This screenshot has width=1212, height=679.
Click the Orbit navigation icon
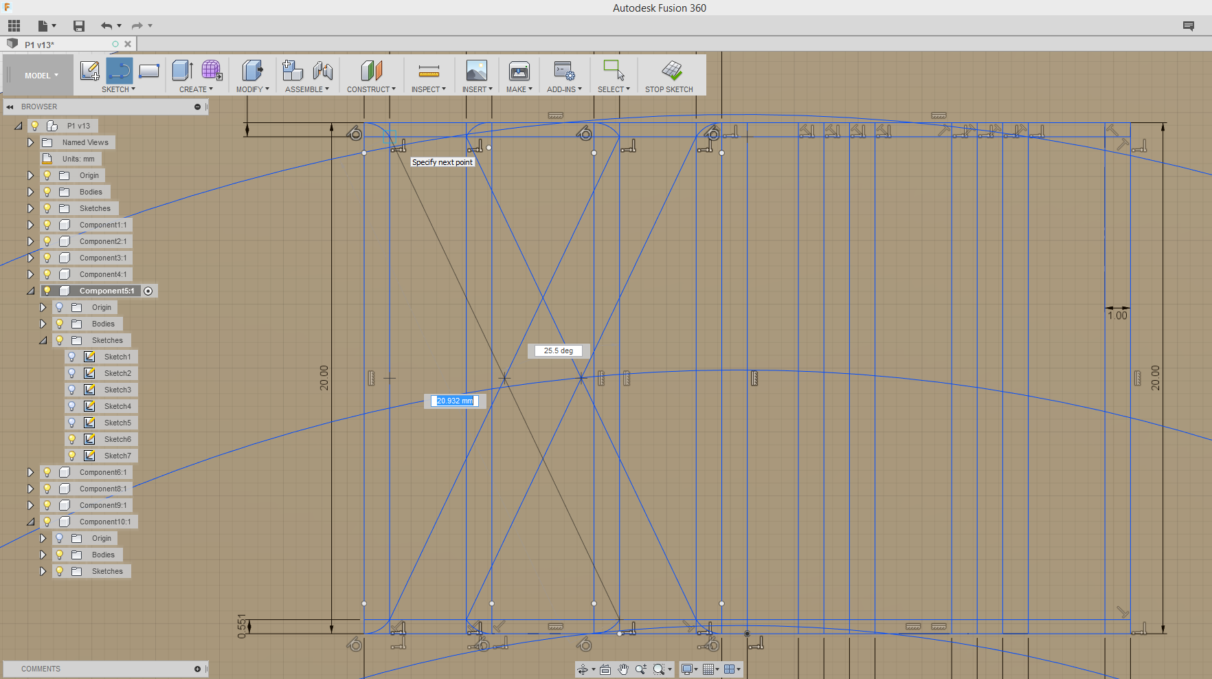point(583,669)
